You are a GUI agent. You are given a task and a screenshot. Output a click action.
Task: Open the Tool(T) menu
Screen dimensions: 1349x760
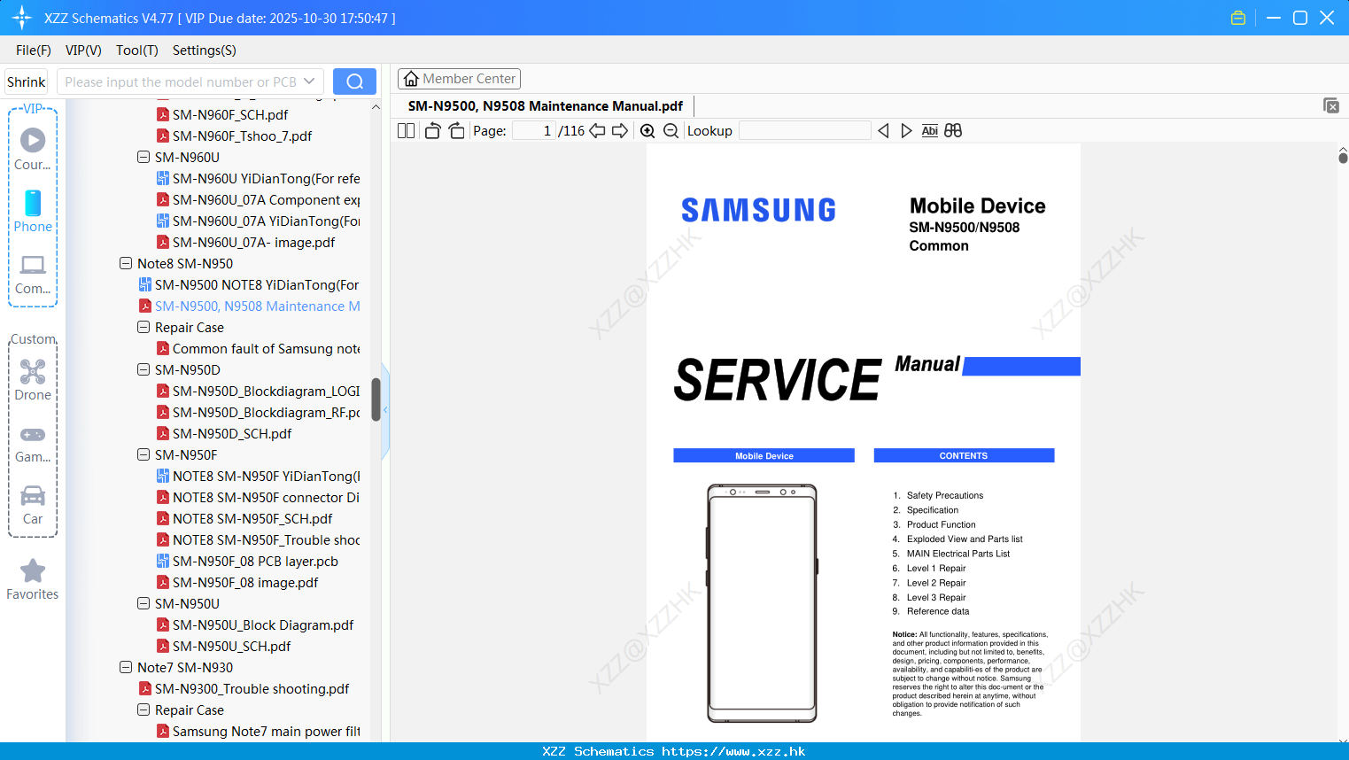click(x=137, y=50)
